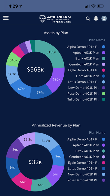Click Bizrix 401K Plan color dot in Assets legend
The height and width of the screenshot is (196, 110).
click(x=103, y=59)
